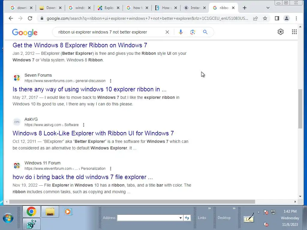Click the forward navigation arrow
Screen dimensions: 307x230
[x=20, y=18]
